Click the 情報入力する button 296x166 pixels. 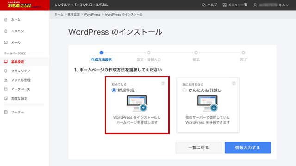coord(248,148)
